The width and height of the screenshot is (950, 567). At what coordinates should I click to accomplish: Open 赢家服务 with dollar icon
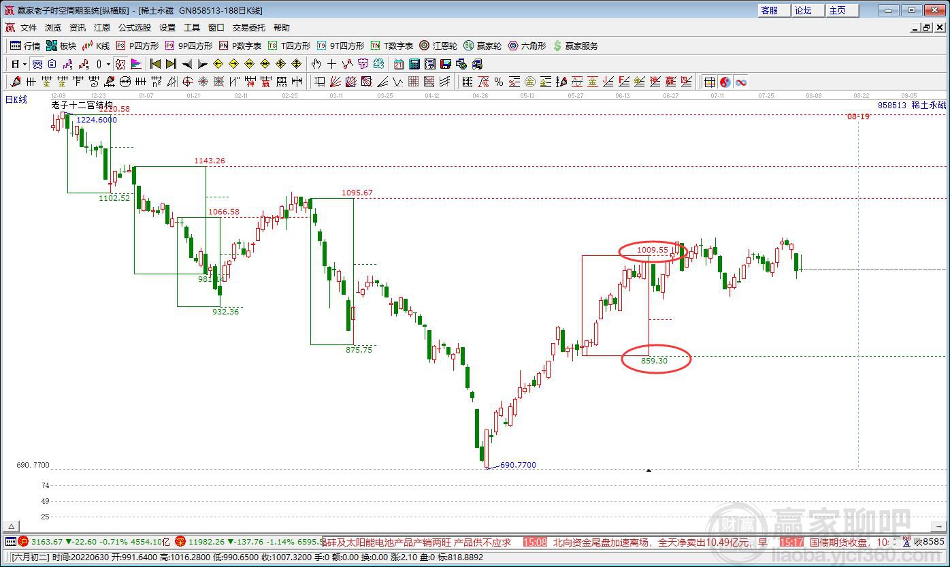pyautogui.click(x=576, y=46)
